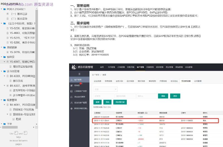
Task: Click the green 清空 button
Action: [175, 96]
